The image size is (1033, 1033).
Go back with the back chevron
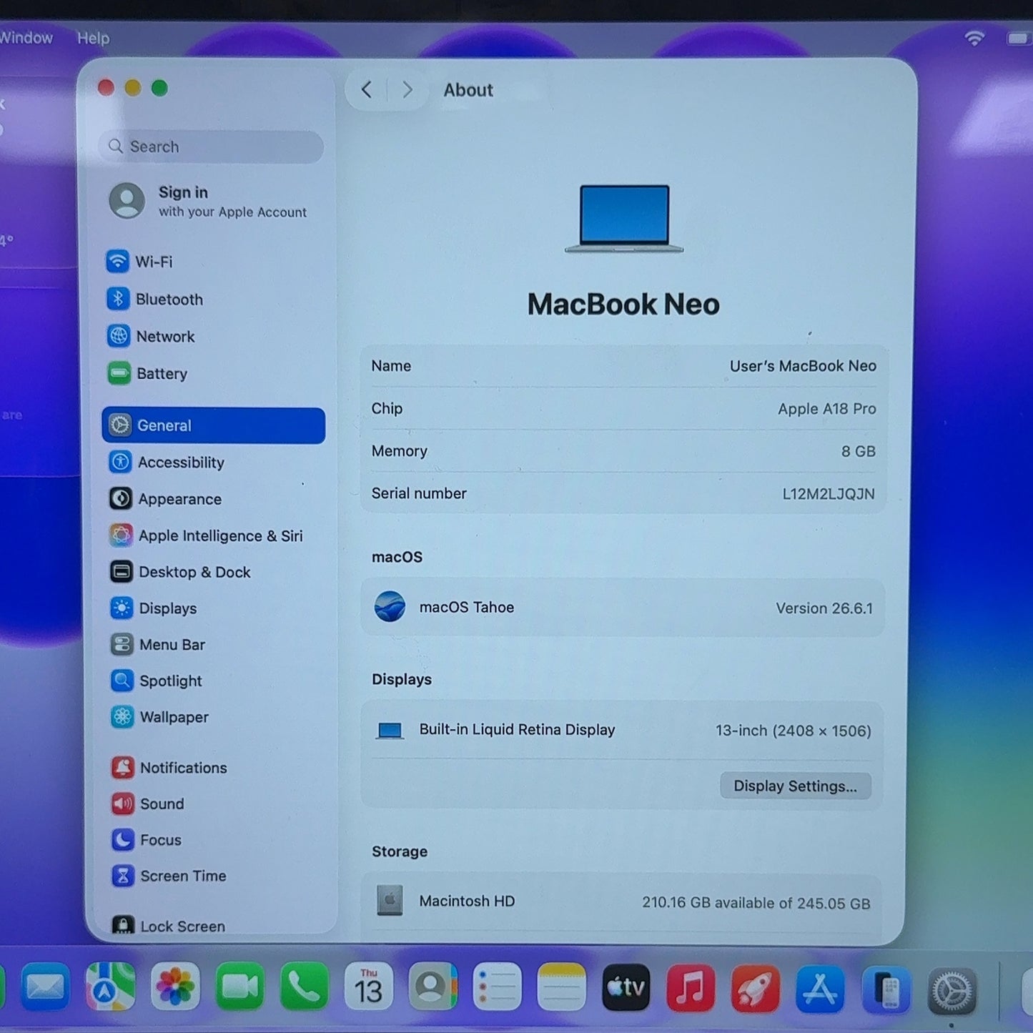367,89
